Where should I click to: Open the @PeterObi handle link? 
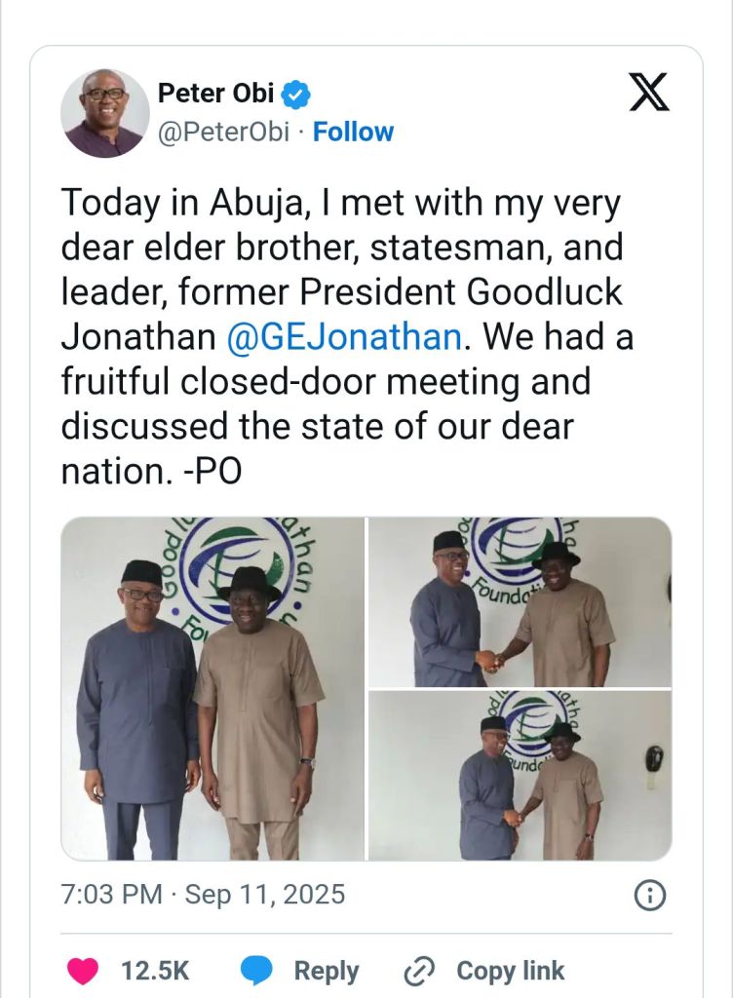[223, 133]
